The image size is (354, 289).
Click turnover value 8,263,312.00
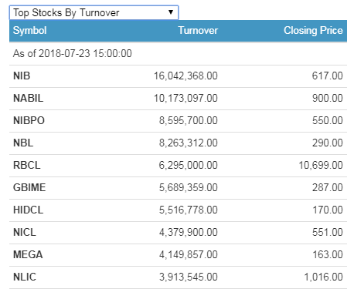(x=189, y=143)
